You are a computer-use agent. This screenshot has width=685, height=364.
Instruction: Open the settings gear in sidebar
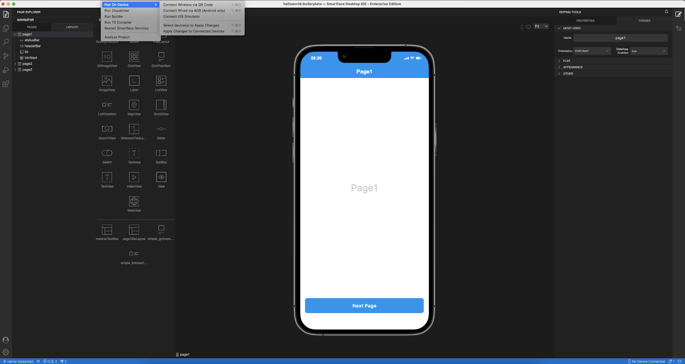(6, 352)
